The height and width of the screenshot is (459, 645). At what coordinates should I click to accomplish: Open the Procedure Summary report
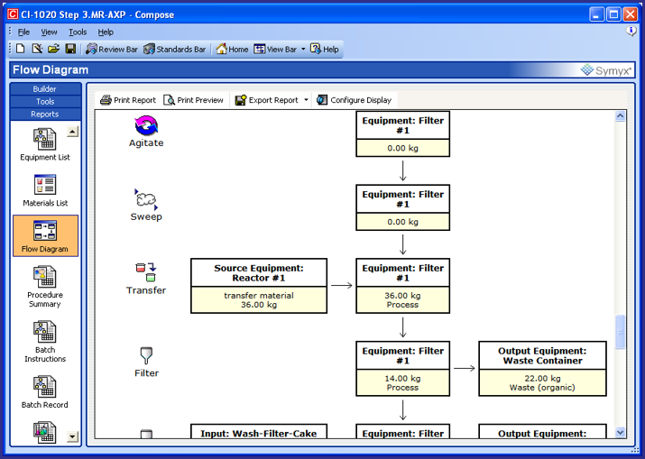tap(44, 284)
